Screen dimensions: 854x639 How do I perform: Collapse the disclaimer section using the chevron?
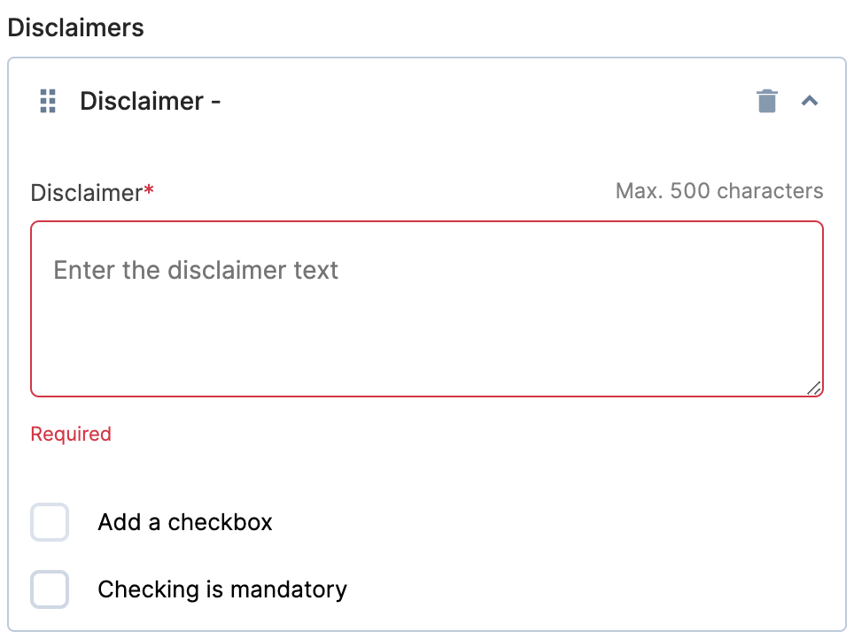(811, 101)
